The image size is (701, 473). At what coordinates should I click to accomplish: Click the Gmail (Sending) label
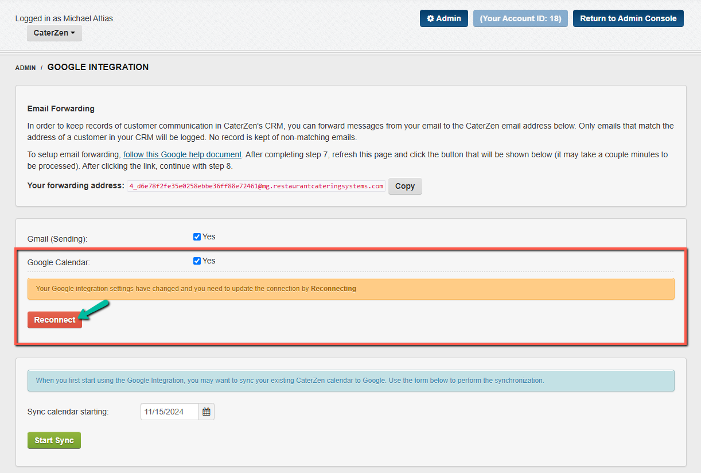click(57, 239)
